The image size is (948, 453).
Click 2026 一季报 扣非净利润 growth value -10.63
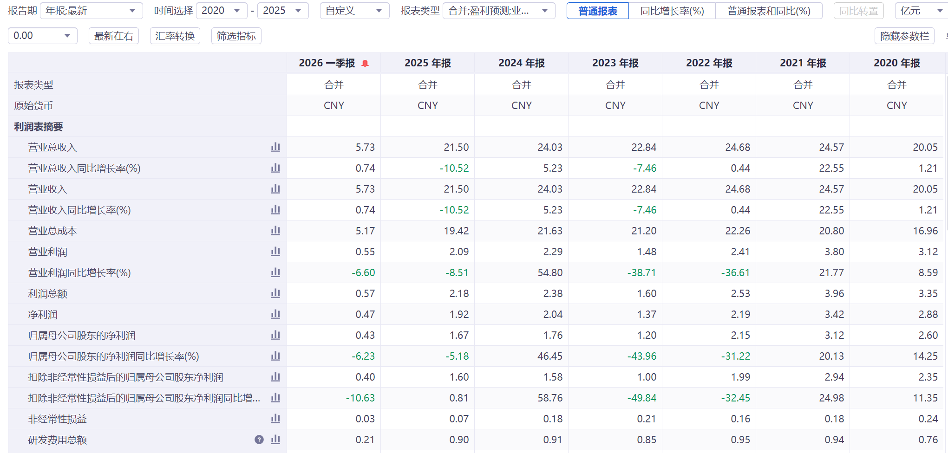coord(360,398)
